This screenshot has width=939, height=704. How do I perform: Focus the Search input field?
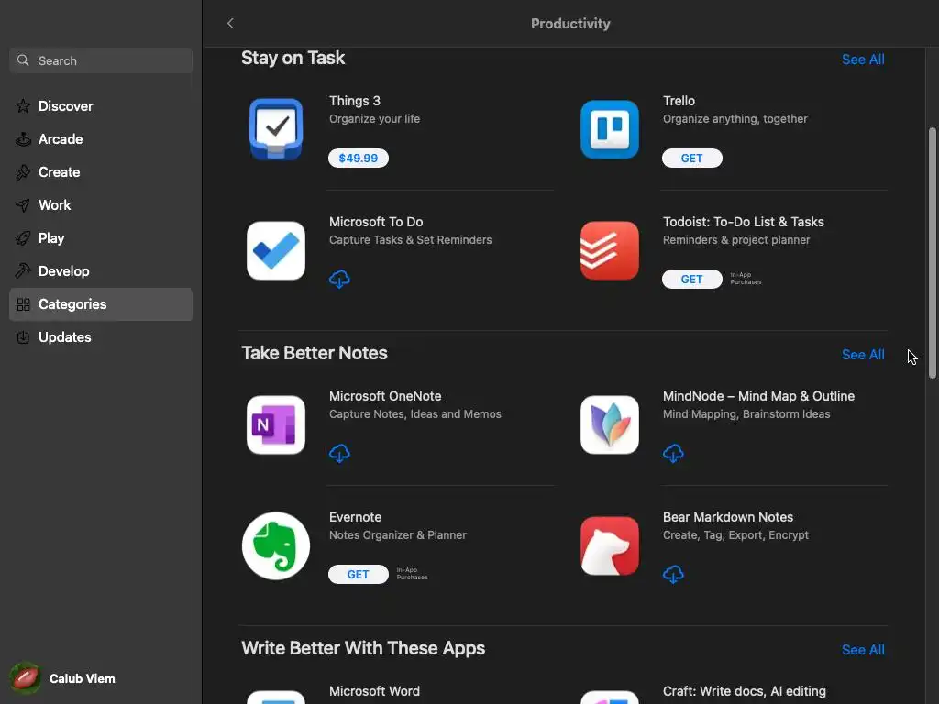[101, 60]
